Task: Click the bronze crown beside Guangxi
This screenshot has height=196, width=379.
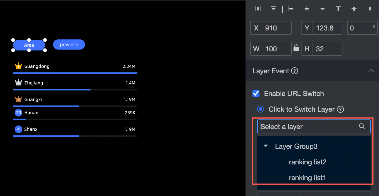Action: point(18,99)
